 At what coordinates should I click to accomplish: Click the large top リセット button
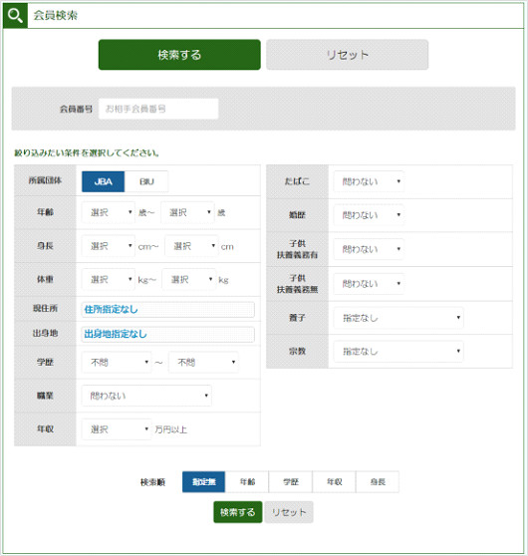click(347, 55)
